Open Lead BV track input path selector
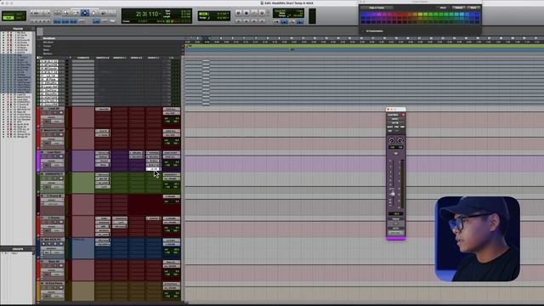 [x=172, y=109]
